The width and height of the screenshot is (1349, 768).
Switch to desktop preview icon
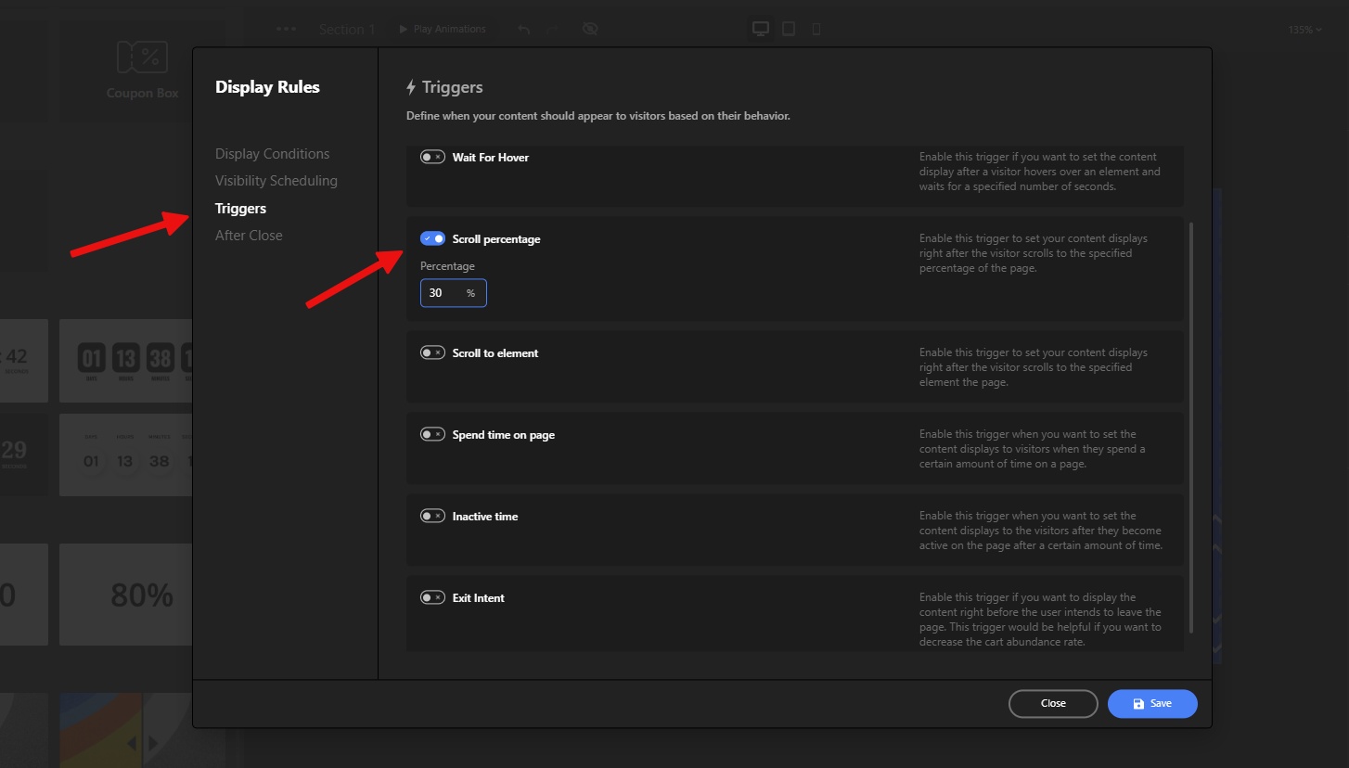761,29
